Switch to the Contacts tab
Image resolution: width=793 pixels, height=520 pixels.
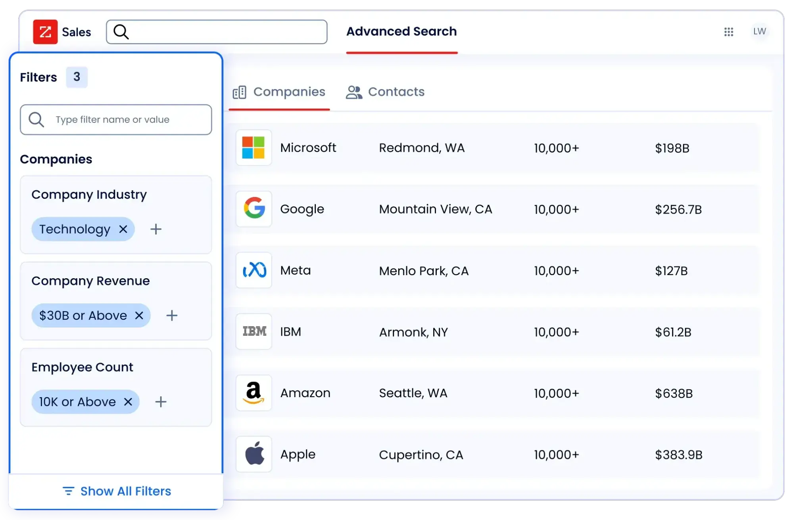(384, 92)
